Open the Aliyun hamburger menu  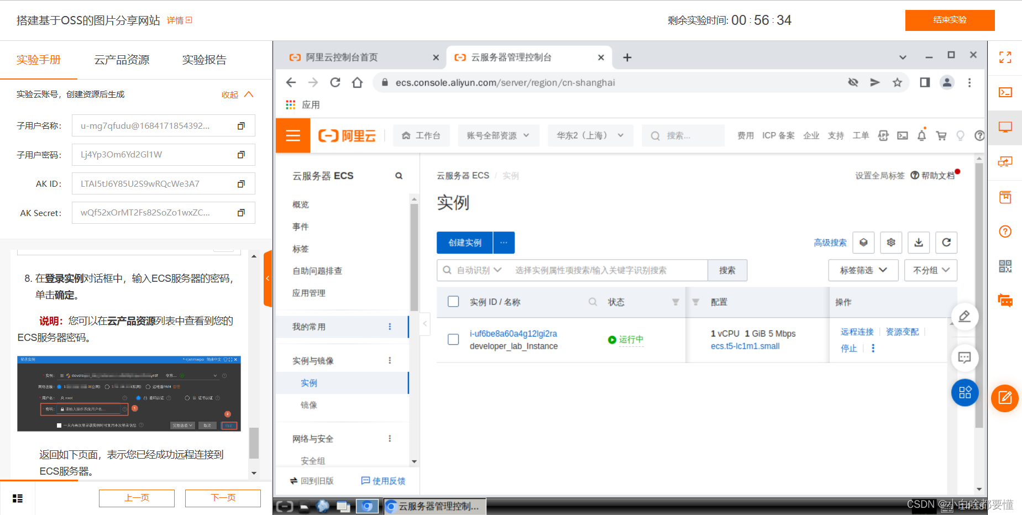click(x=293, y=135)
